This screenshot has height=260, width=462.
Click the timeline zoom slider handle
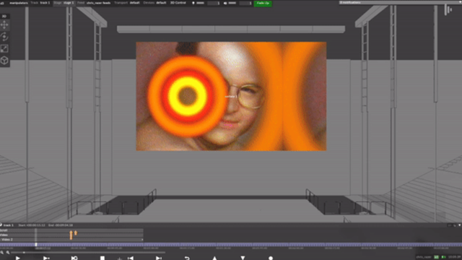pos(24,252)
